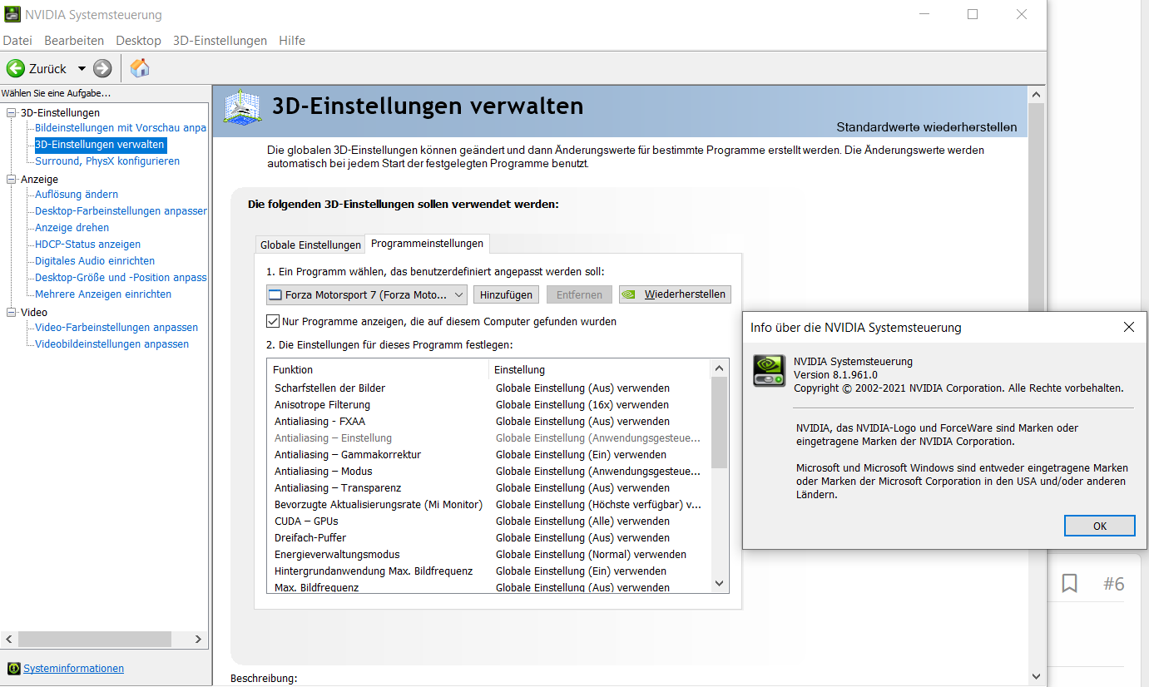Open the Bearbeiten menu
The image size is (1149, 687).
coord(74,40)
